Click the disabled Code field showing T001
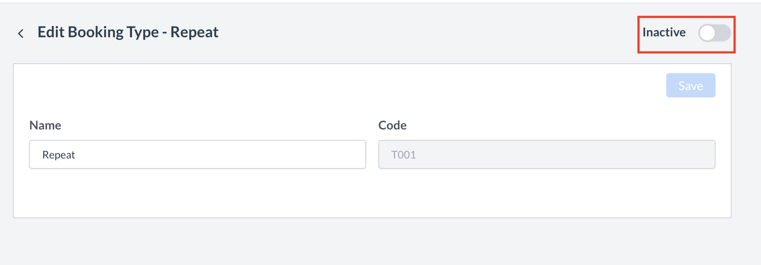 click(x=546, y=154)
